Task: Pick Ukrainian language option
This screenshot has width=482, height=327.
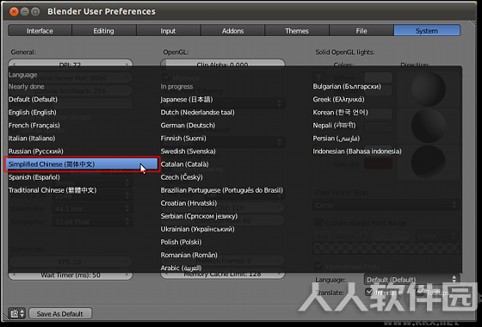Action: [197, 229]
